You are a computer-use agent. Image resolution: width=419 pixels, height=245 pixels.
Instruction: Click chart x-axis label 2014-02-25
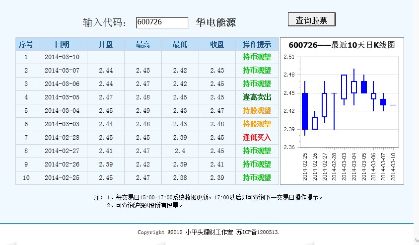click(x=305, y=166)
